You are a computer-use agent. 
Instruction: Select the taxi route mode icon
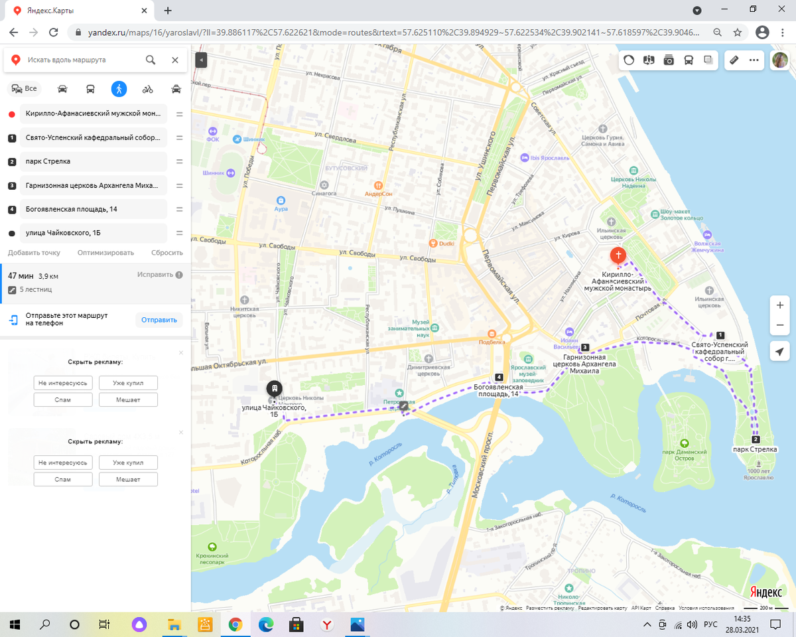pyautogui.click(x=176, y=89)
